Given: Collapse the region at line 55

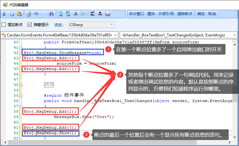Looking at the screenshot, I should (x=21, y=96).
